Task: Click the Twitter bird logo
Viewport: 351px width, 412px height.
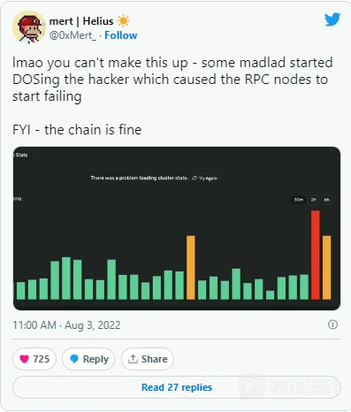Action: pyautogui.click(x=332, y=19)
